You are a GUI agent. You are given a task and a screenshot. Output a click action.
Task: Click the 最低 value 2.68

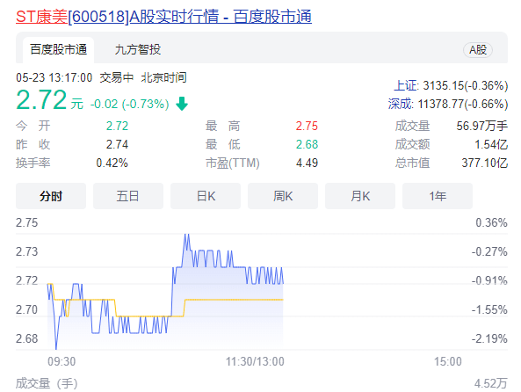307,144
